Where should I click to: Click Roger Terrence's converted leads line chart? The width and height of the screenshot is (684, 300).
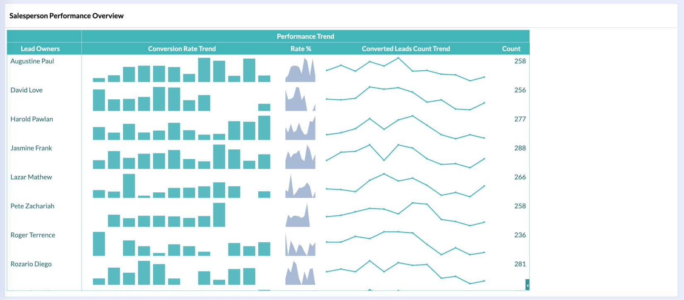click(405, 243)
